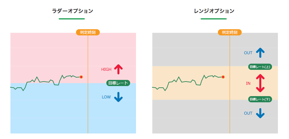Open the レンジオプション heading
This screenshot has width=289, height=139.
pyautogui.click(x=214, y=11)
